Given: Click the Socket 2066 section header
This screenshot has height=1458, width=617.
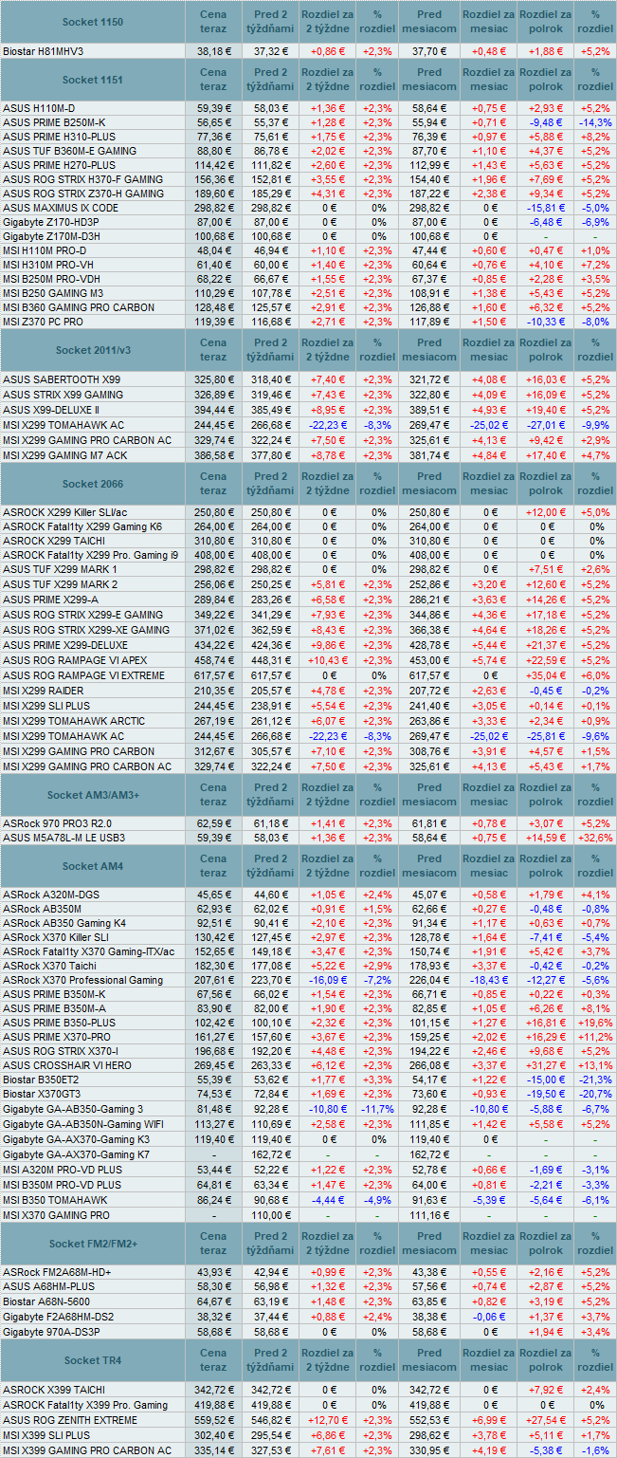Looking at the screenshot, I should tap(92, 484).
